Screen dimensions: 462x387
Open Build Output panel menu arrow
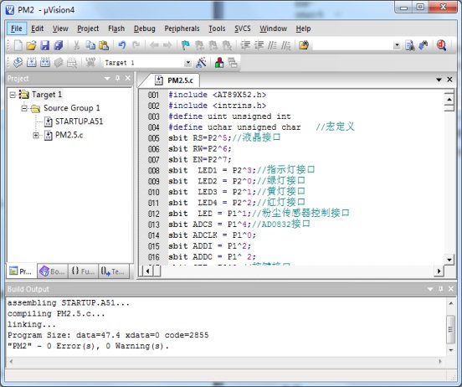pos(430,289)
